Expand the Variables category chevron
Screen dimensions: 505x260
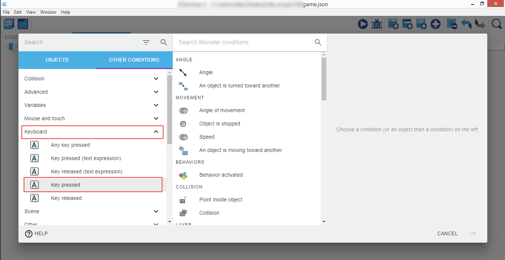(x=156, y=105)
